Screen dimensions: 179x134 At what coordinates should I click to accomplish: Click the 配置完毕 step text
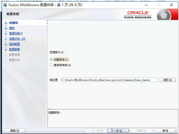point(14,60)
